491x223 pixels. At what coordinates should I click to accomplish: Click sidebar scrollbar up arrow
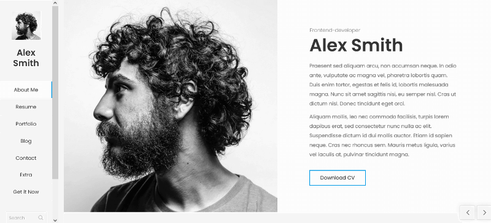click(55, 3)
